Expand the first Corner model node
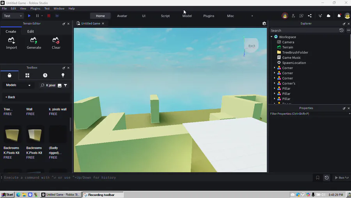This screenshot has width=351, height=198. (275, 68)
